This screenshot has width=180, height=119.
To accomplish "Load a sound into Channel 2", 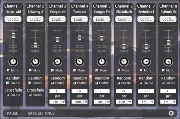I will tap(35, 19).
